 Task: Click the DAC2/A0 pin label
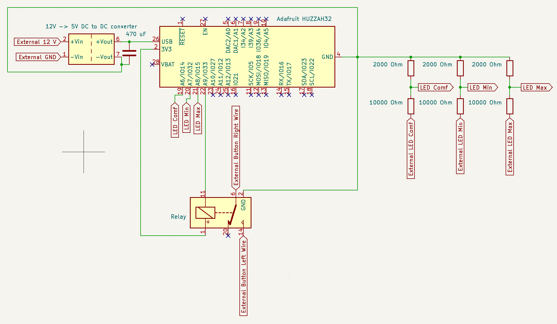tap(228, 41)
